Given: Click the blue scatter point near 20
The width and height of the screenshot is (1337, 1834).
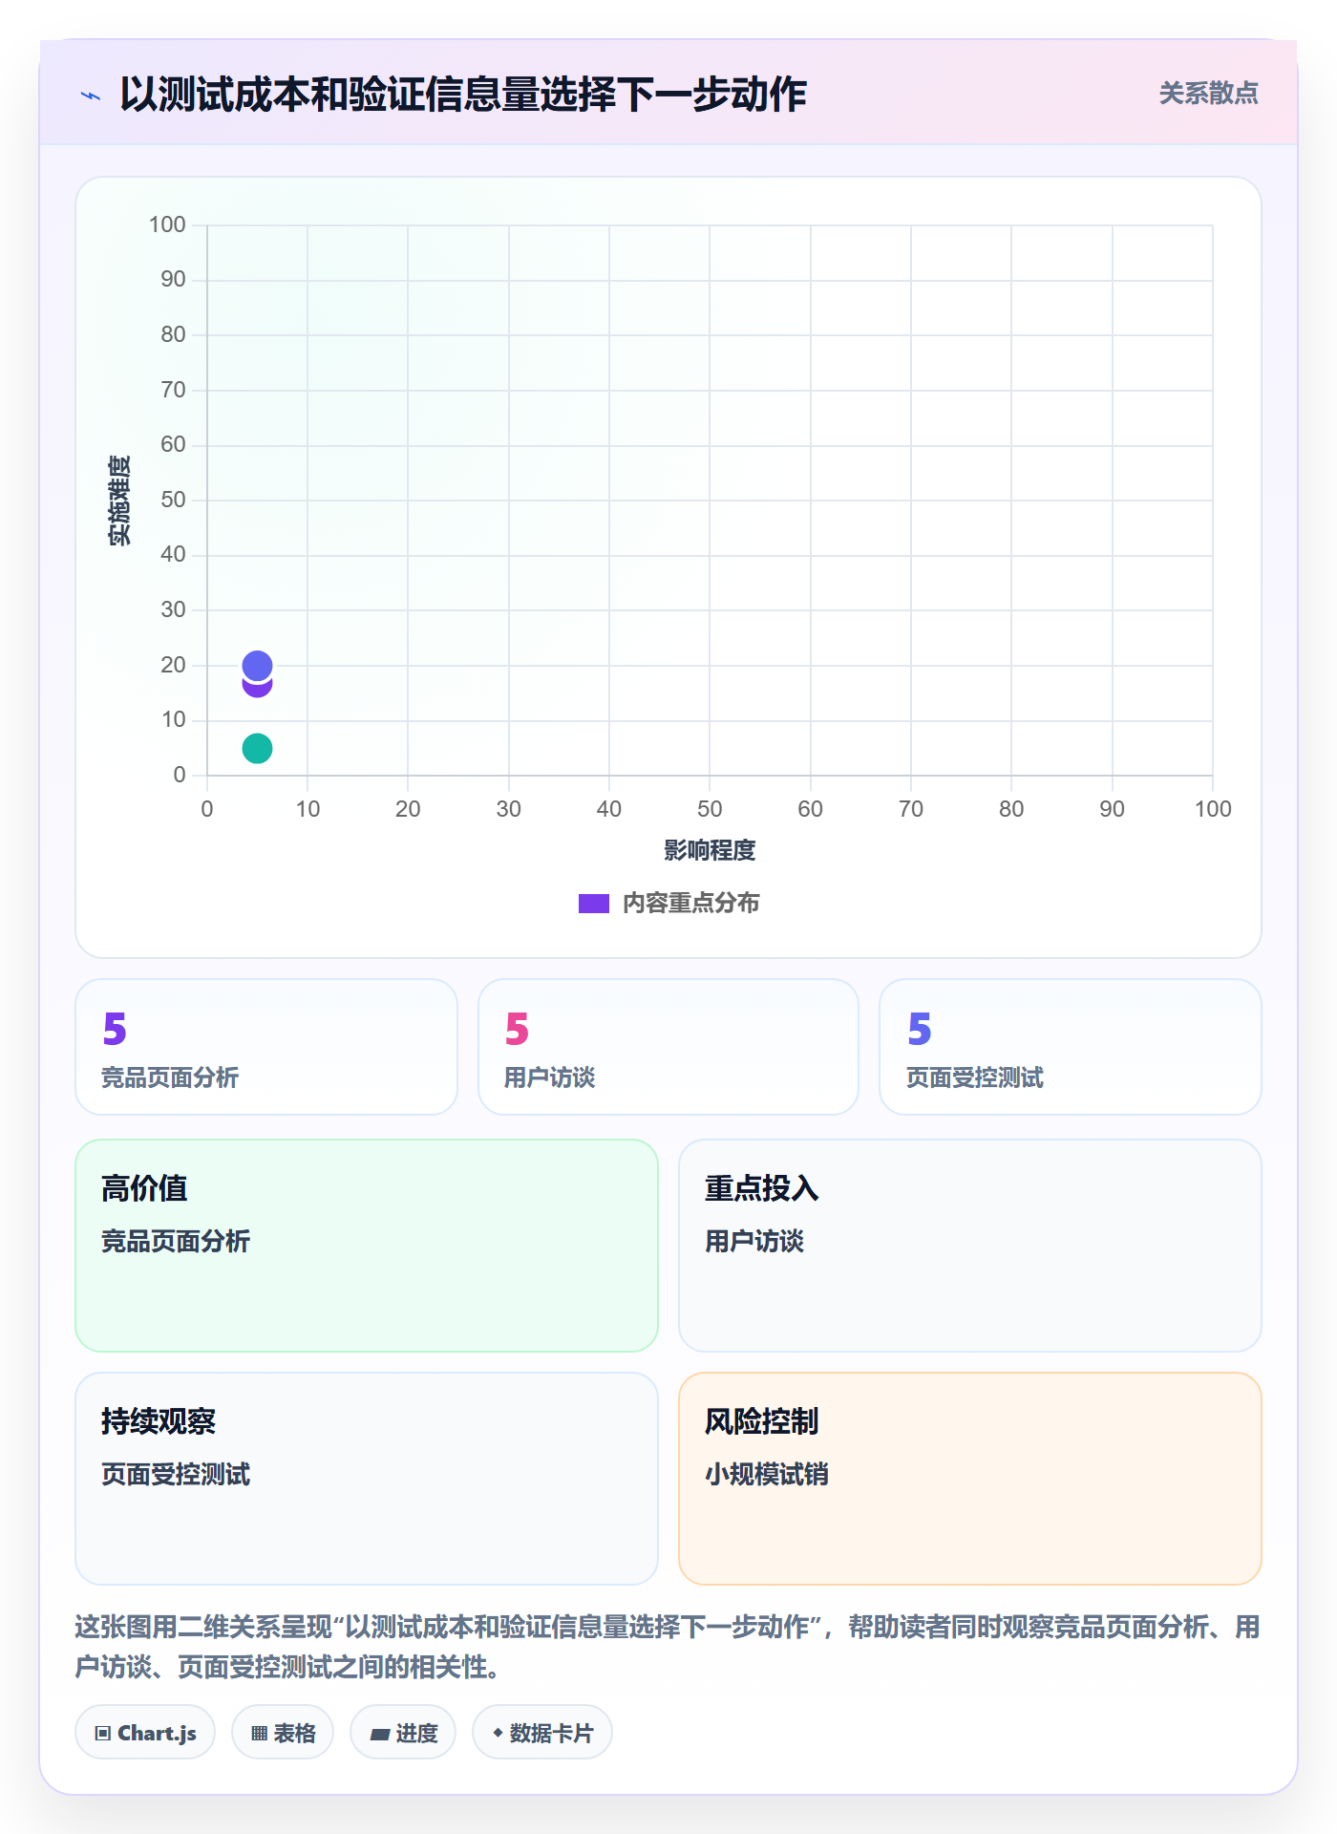Looking at the screenshot, I should 257,665.
